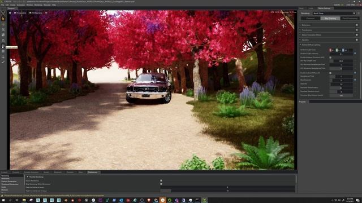Image resolution: width=362 pixels, height=203 pixels.
Task: Toggle first Throttle Rendering preference checkbox
Action: (x=161, y=180)
